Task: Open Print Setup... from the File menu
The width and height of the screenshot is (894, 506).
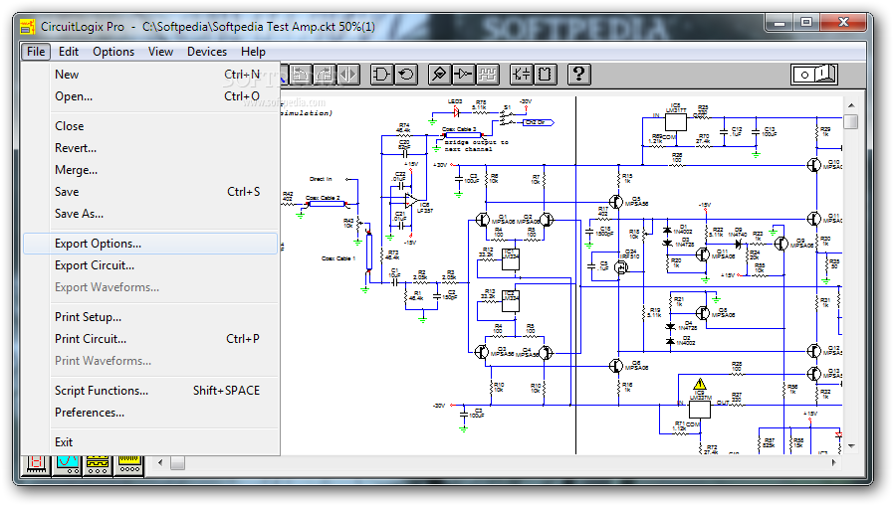Action: tap(151, 317)
